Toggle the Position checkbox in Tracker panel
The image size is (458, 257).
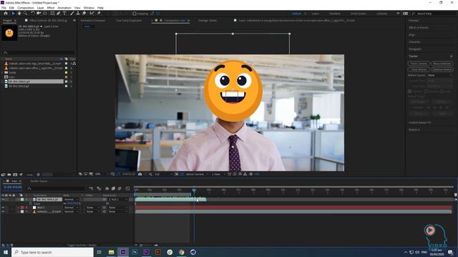coord(409,91)
